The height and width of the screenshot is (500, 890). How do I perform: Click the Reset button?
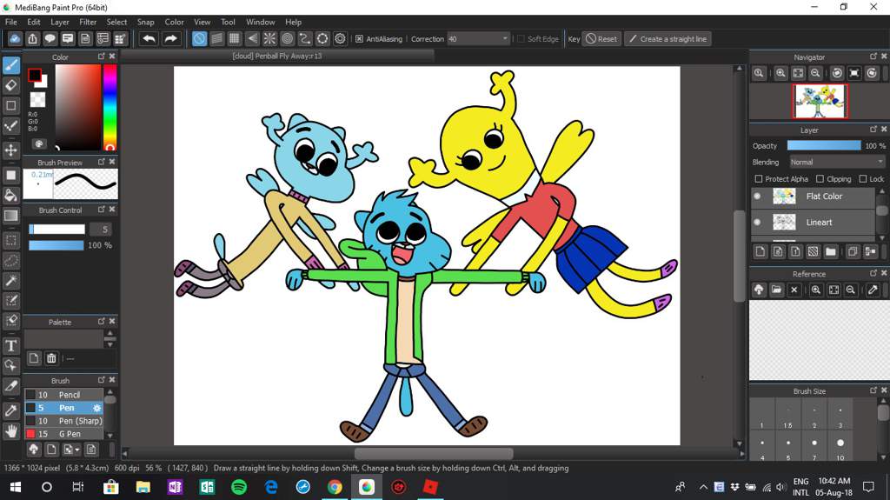[x=601, y=38]
